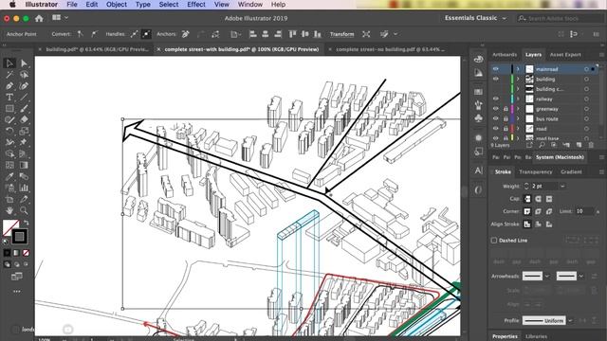
Task: Select the Eyedropper tool
Action: pyautogui.click(x=9, y=177)
